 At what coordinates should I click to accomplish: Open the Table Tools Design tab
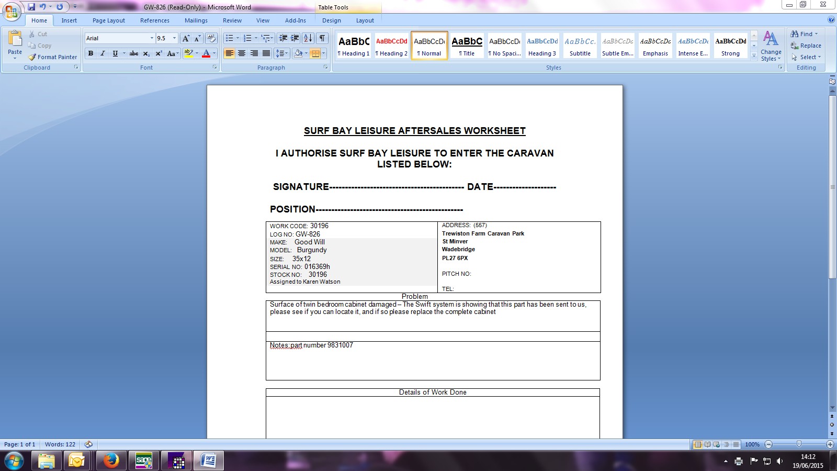point(332,20)
